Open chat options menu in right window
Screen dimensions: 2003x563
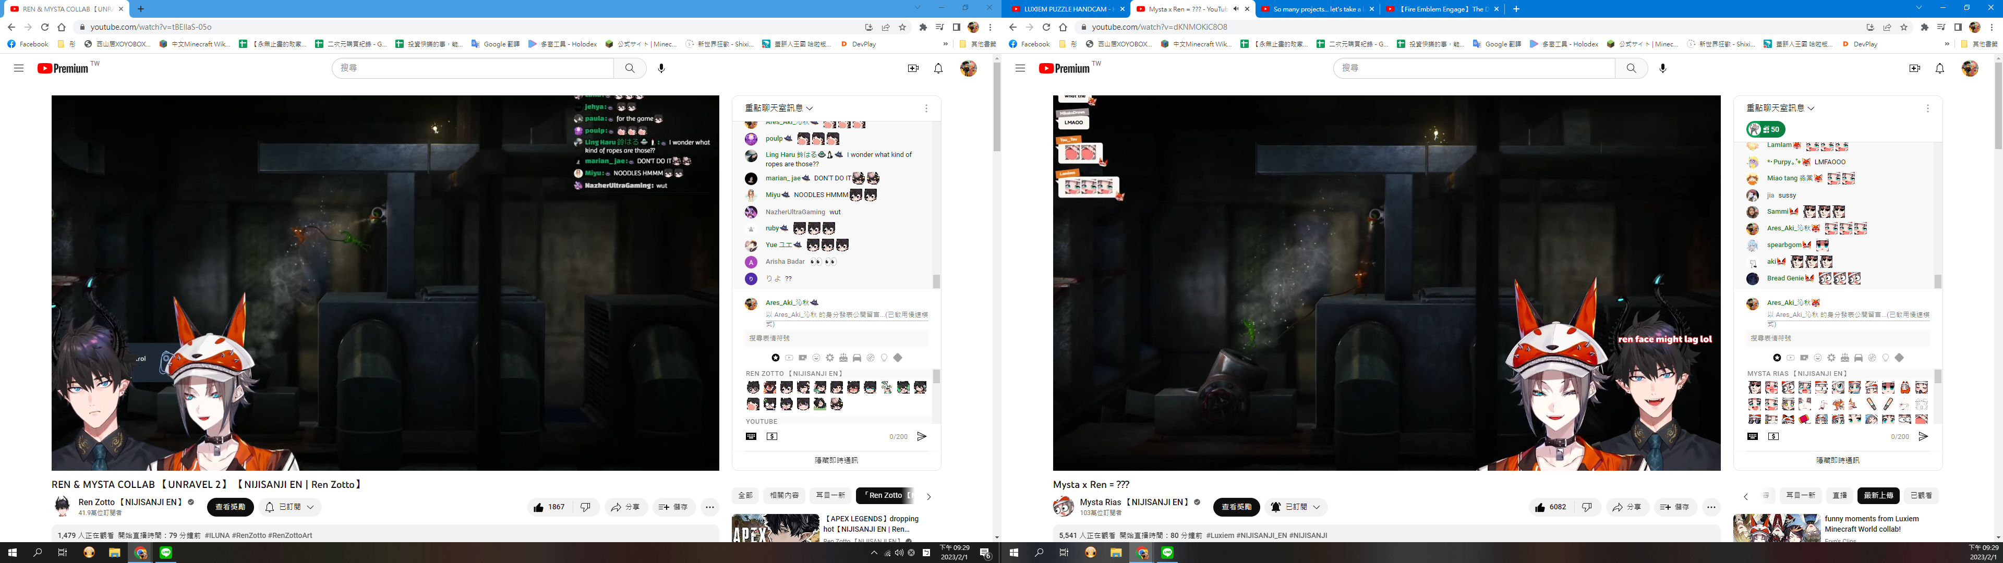(x=1927, y=109)
